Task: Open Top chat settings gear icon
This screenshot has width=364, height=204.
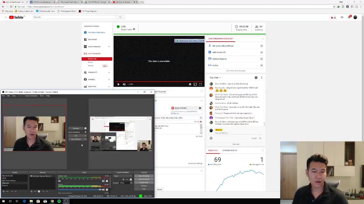Action: point(256,78)
